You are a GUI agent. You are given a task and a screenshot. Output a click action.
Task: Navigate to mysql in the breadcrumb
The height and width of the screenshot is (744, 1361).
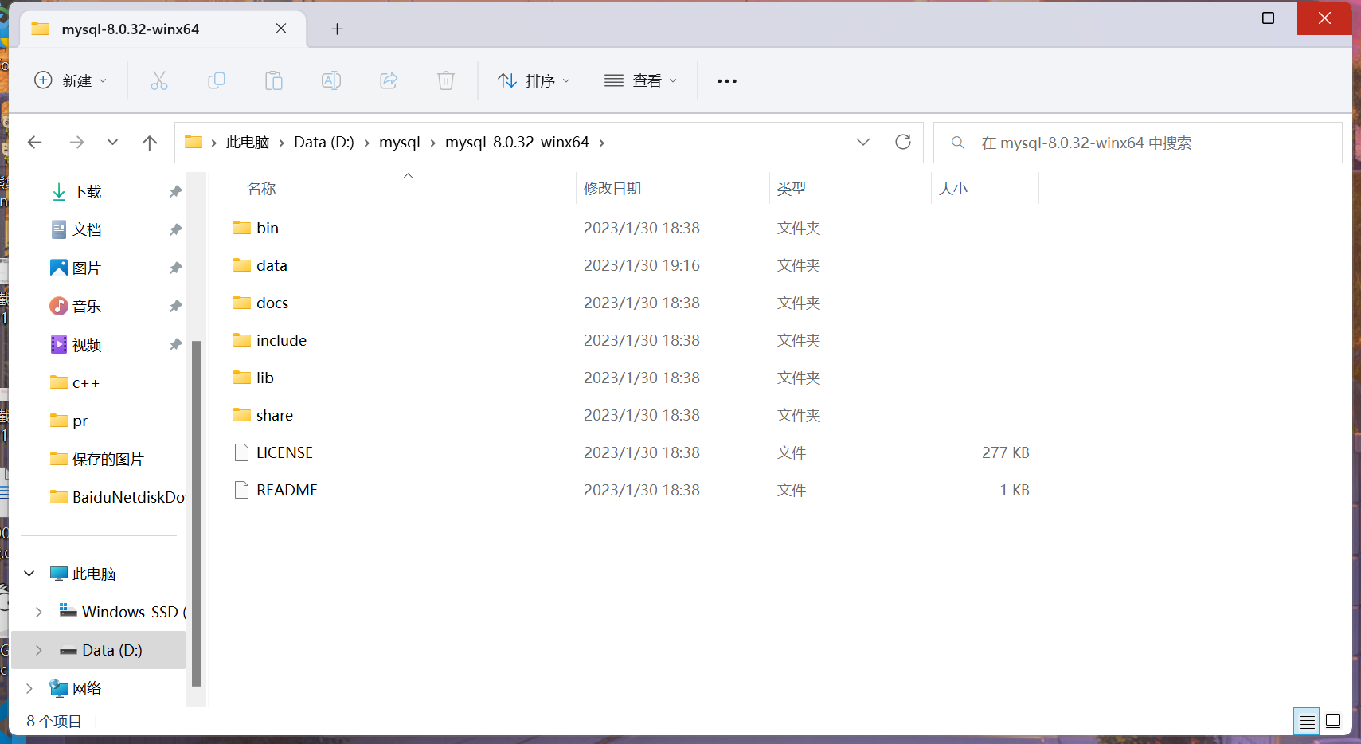click(400, 142)
